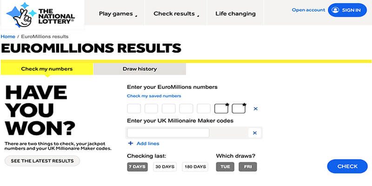Image resolution: width=372 pixels, height=186 pixels.
Task: Toggle the TUE draw filter
Action: coord(225,166)
